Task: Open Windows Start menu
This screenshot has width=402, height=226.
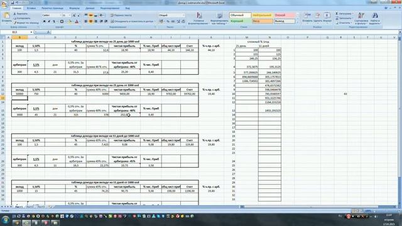Action: [x=6, y=220]
